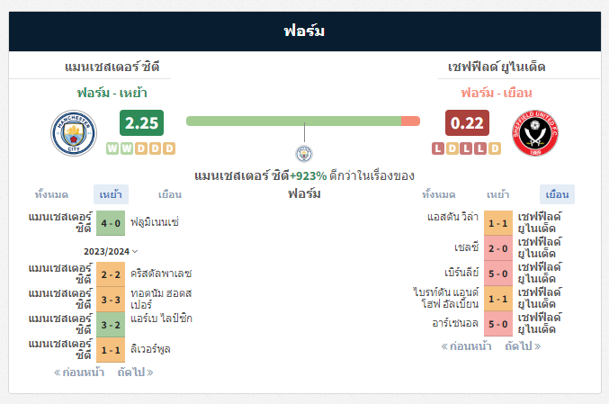Open the 4 - 0 score versus ฟลูมิเนนเซ่

coord(111,223)
